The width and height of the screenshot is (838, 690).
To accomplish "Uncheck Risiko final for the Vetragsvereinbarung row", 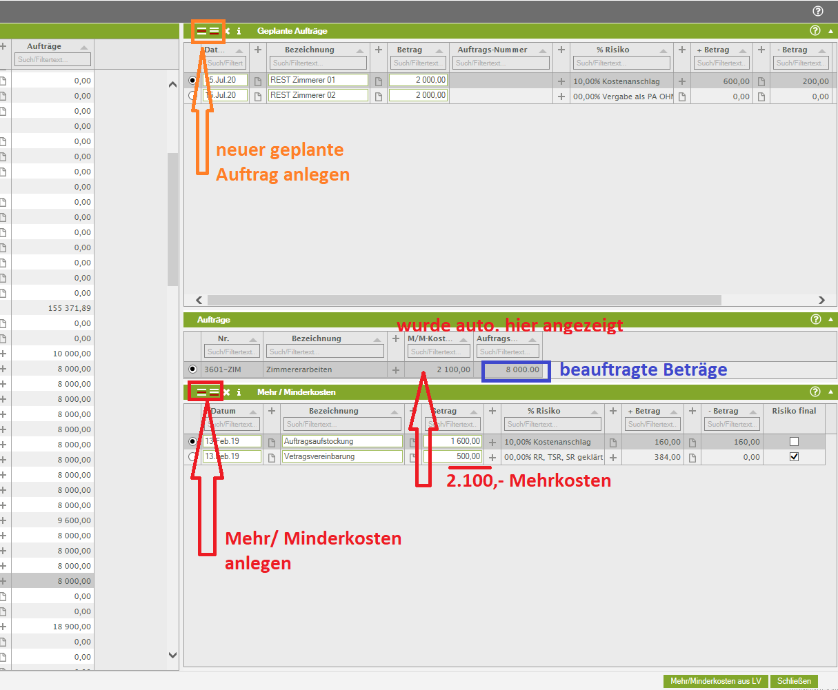I will click(x=794, y=457).
